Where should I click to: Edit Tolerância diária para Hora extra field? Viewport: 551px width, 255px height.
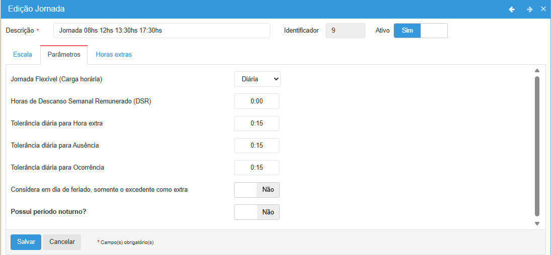click(x=257, y=123)
